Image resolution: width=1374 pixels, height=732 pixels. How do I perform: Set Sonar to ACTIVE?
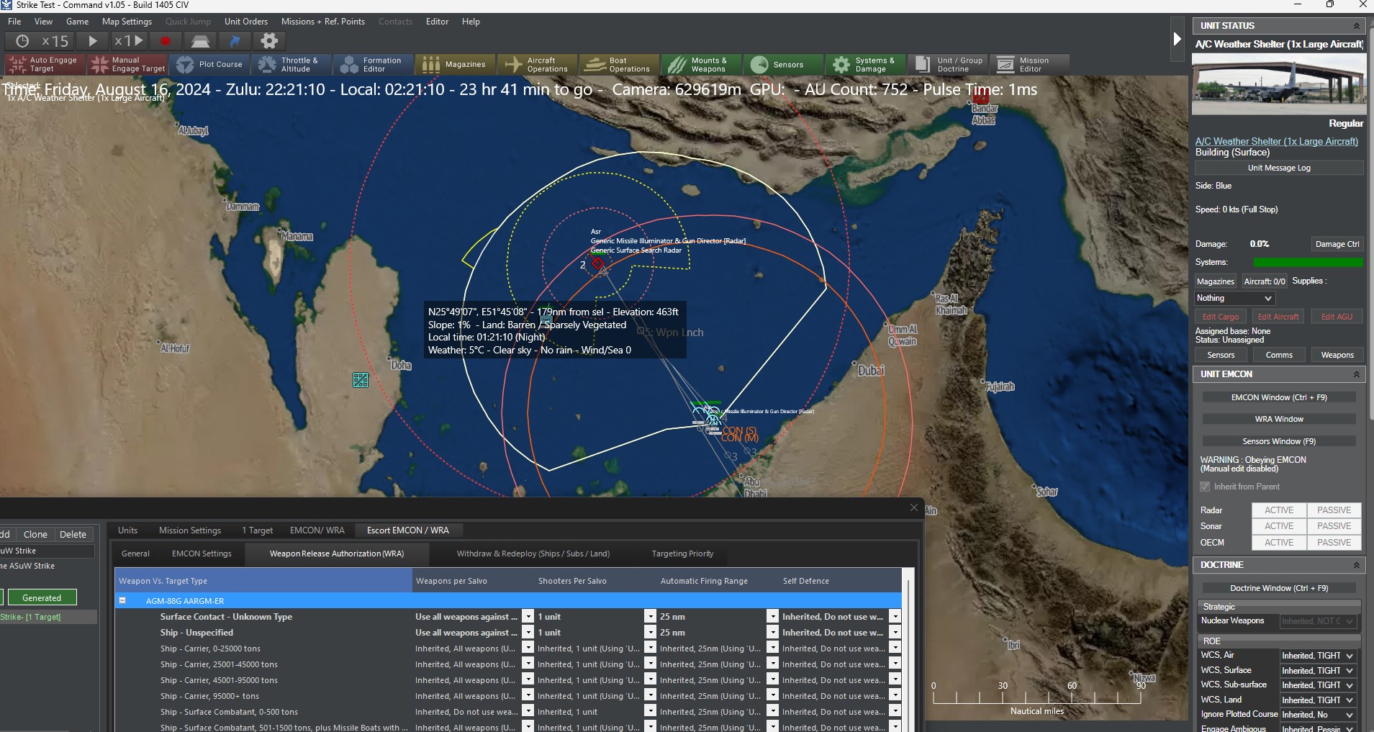point(1279,526)
